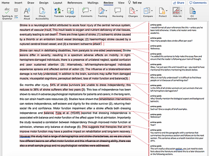
Task: Expand the Tracking dropdown arrow
Action: coord(106,11)
